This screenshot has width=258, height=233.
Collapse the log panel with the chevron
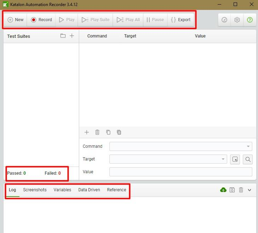click(x=250, y=190)
